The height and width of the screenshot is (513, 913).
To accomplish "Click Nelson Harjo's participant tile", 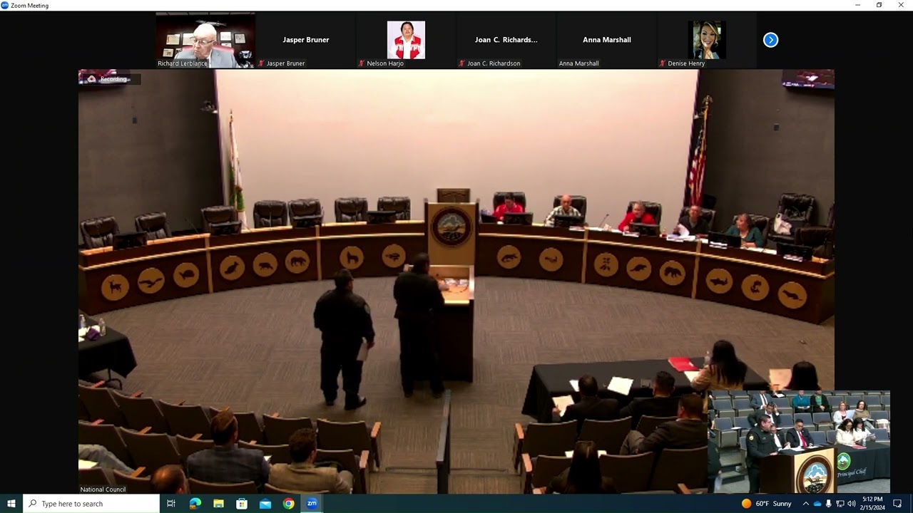I will [406, 40].
